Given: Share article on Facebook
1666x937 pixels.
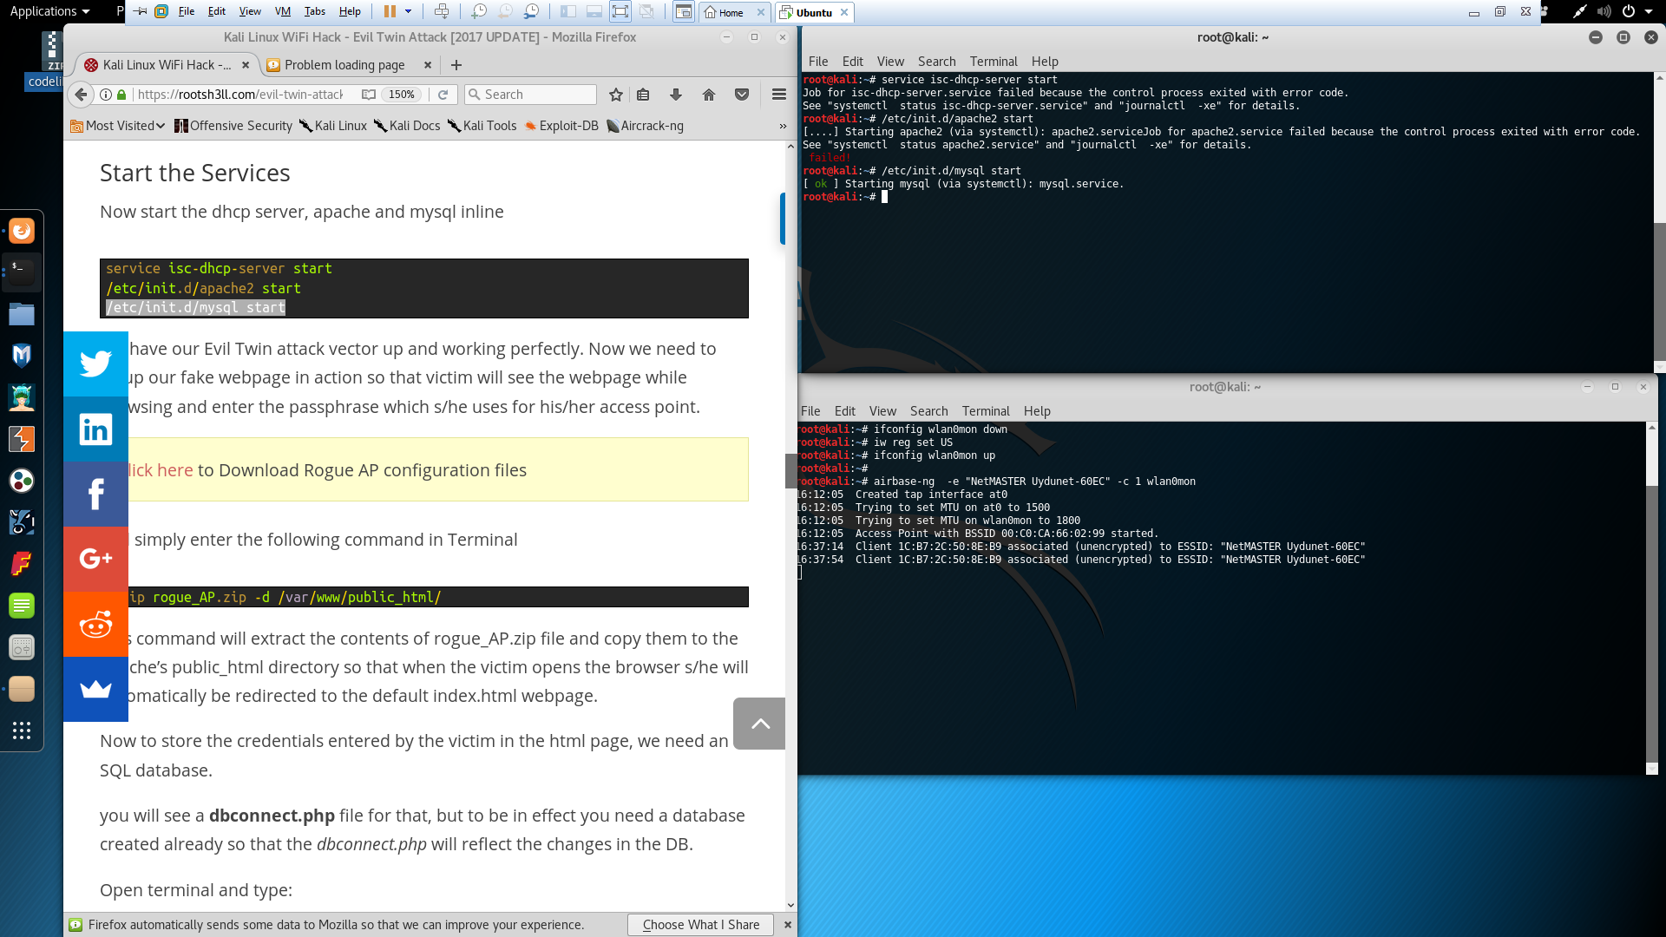Looking at the screenshot, I should coord(95,494).
